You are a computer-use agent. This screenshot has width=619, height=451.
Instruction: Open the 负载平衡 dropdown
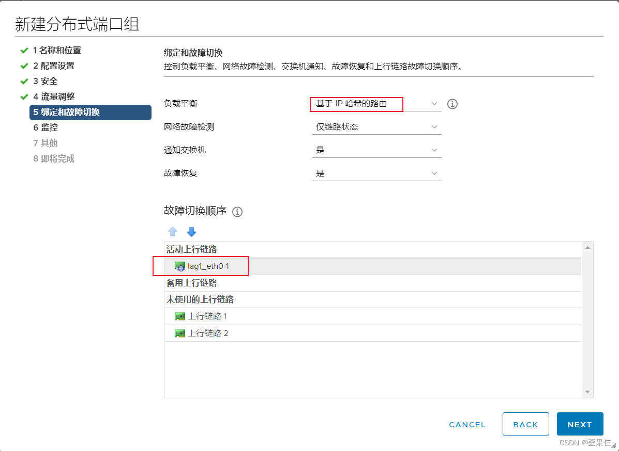376,104
